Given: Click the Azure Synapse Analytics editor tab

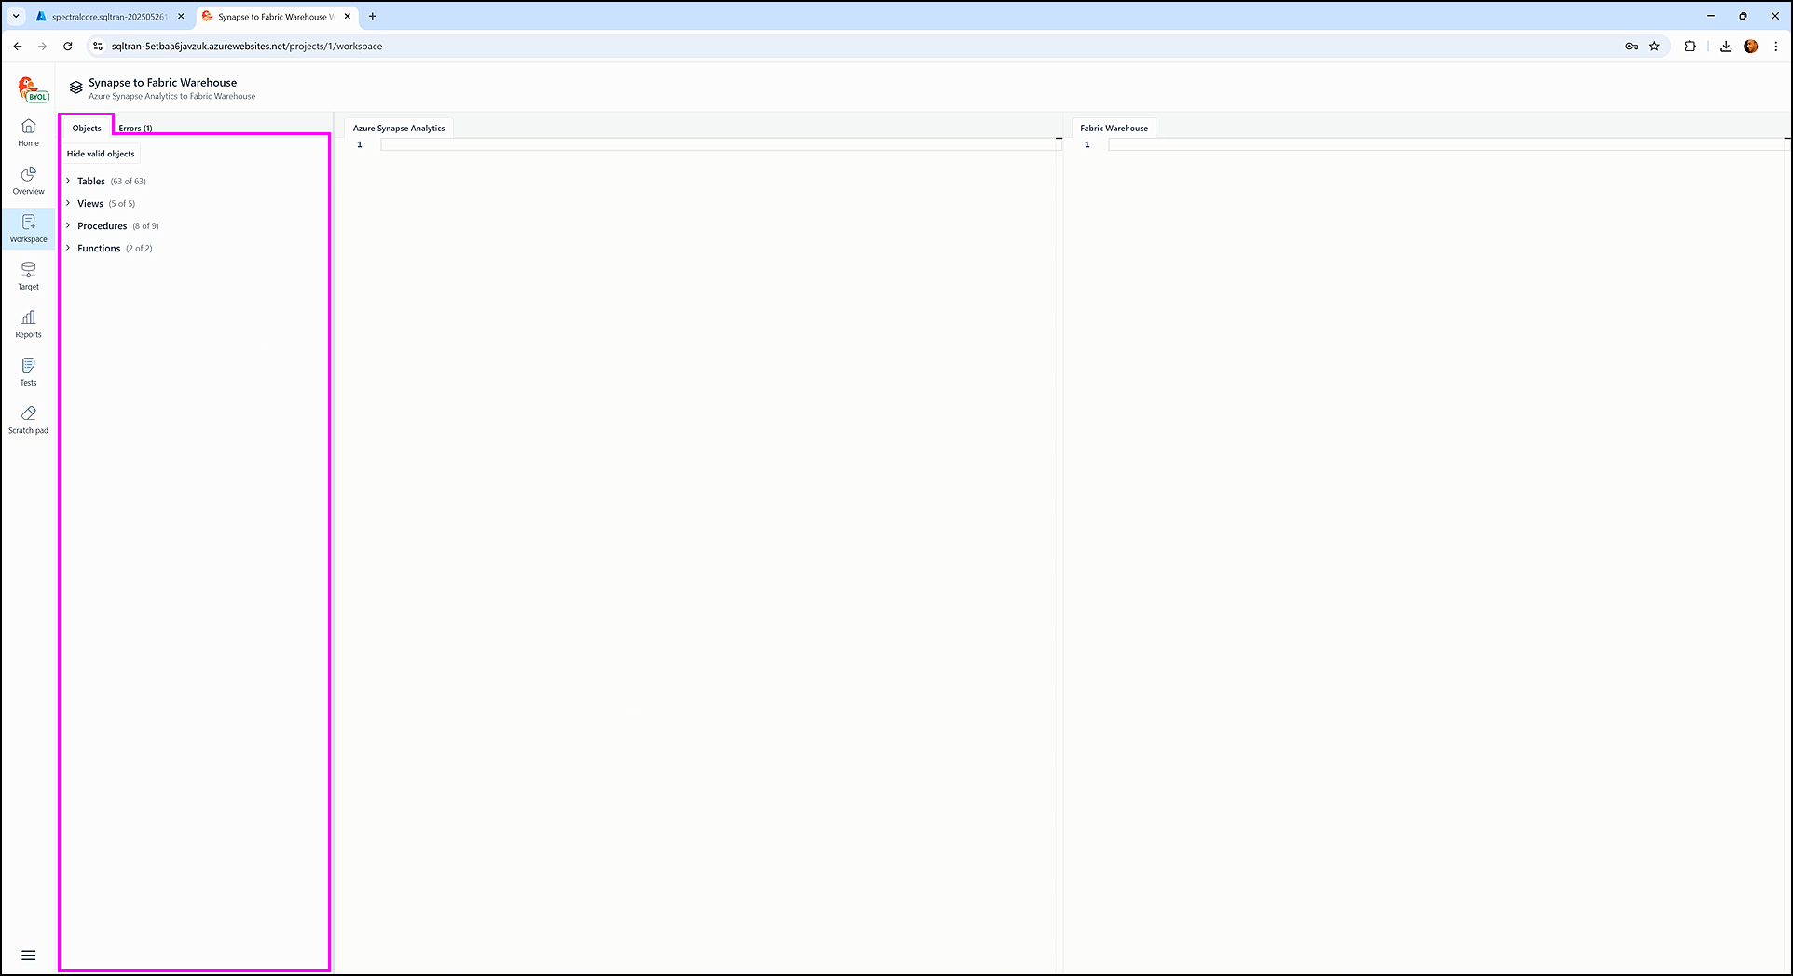Looking at the screenshot, I should tap(399, 129).
